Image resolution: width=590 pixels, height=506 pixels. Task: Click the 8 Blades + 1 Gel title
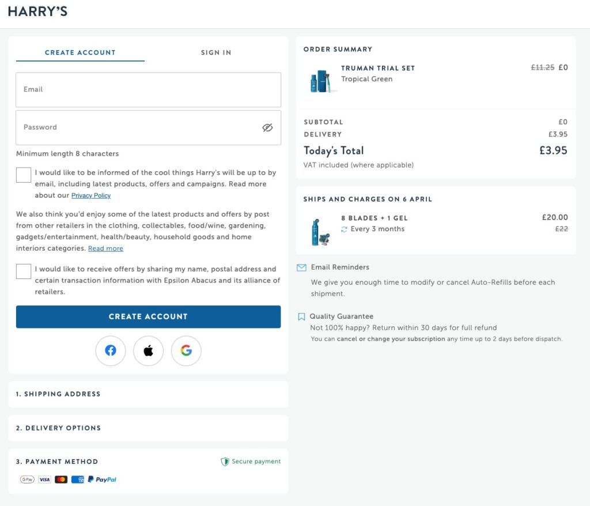(375, 218)
